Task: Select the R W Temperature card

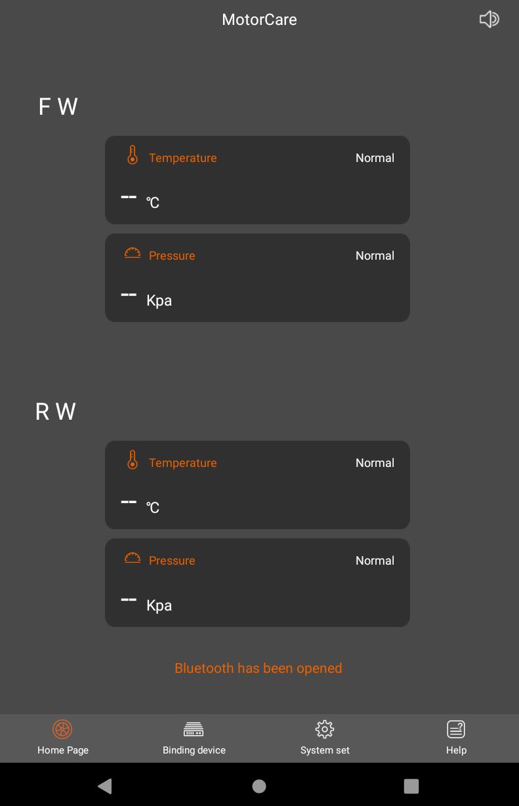Action: [257, 485]
